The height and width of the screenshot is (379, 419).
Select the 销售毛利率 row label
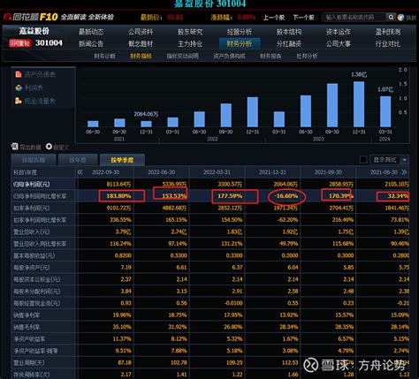pyautogui.click(x=27, y=327)
